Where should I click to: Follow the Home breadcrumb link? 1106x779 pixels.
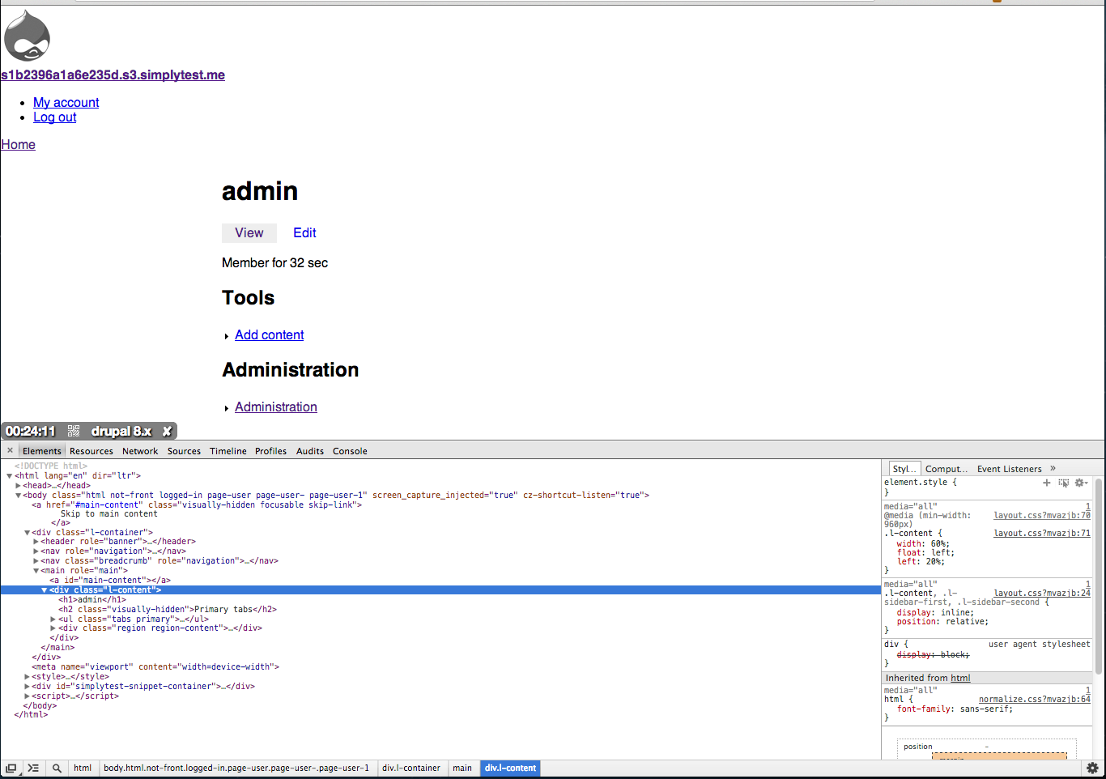[x=18, y=144]
